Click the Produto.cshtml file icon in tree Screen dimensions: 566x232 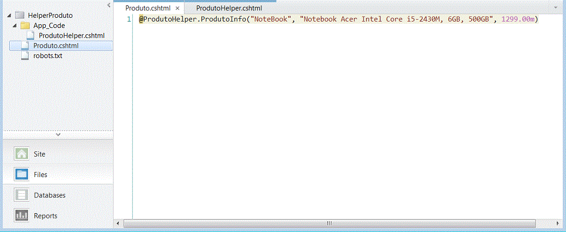pos(25,46)
